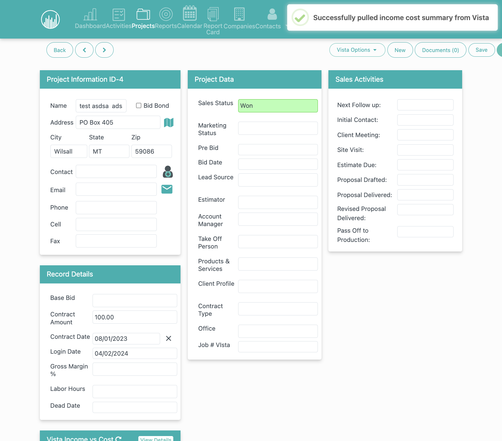This screenshot has height=441, width=502.
Task: Click the Next Follow up date field
Action: (x=425, y=105)
